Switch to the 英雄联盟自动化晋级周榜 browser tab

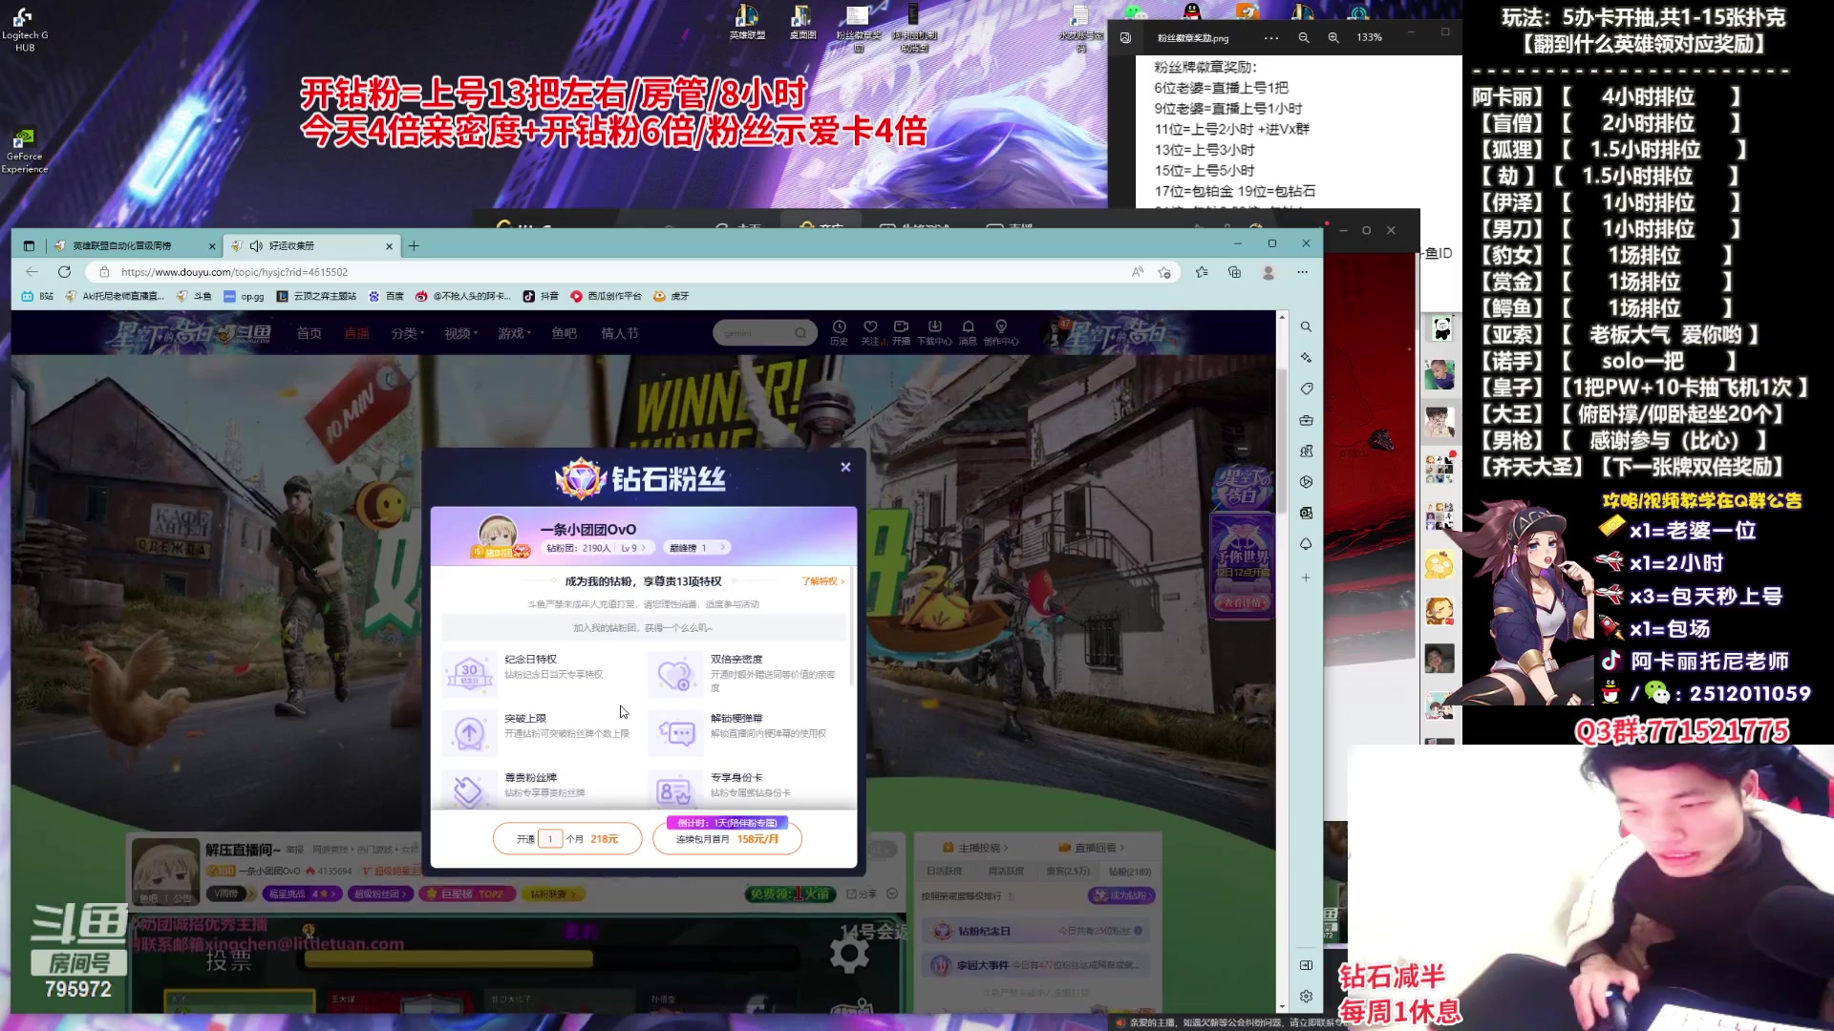point(122,246)
